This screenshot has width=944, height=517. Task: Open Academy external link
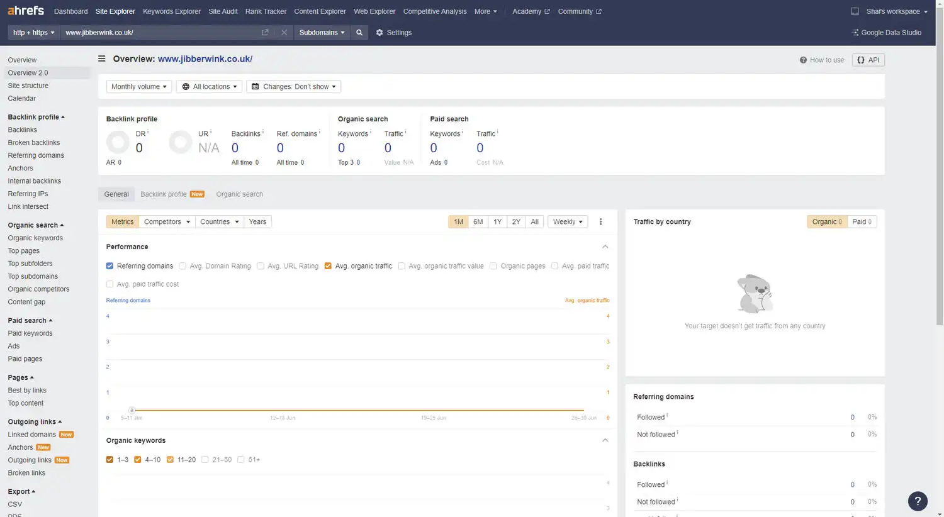pos(531,11)
